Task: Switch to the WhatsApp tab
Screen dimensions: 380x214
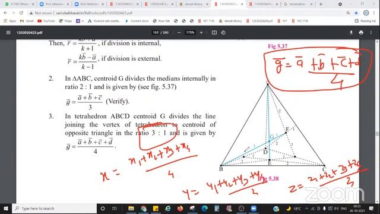Action: (19, 4)
